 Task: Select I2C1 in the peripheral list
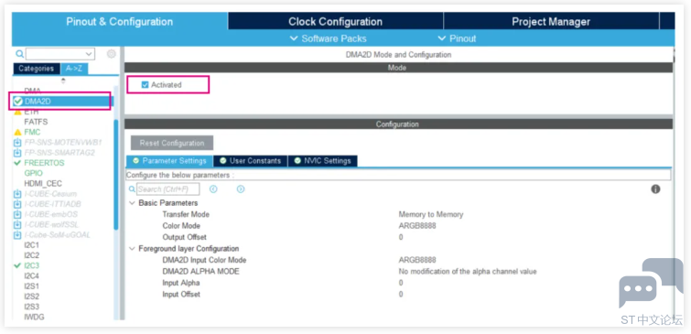32,245
